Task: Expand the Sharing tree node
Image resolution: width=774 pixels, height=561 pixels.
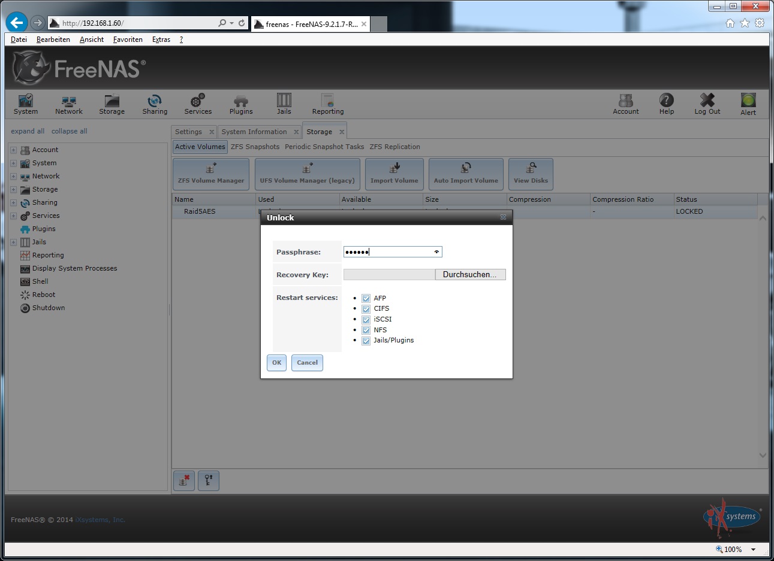Action: (x=13, y=202)
